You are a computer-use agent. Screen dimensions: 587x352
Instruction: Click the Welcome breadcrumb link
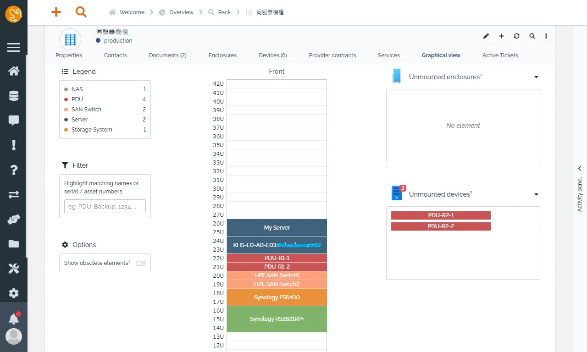(x=132, y=12)
